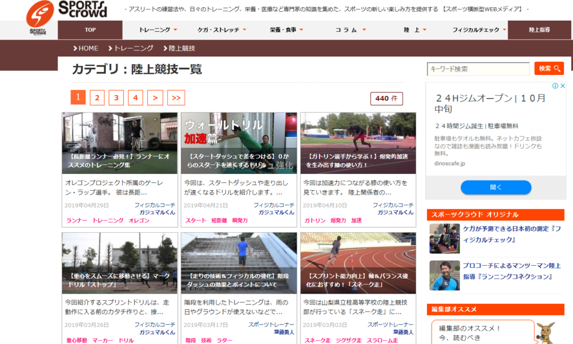Click the スラローム走 tag

click(382, 340)
